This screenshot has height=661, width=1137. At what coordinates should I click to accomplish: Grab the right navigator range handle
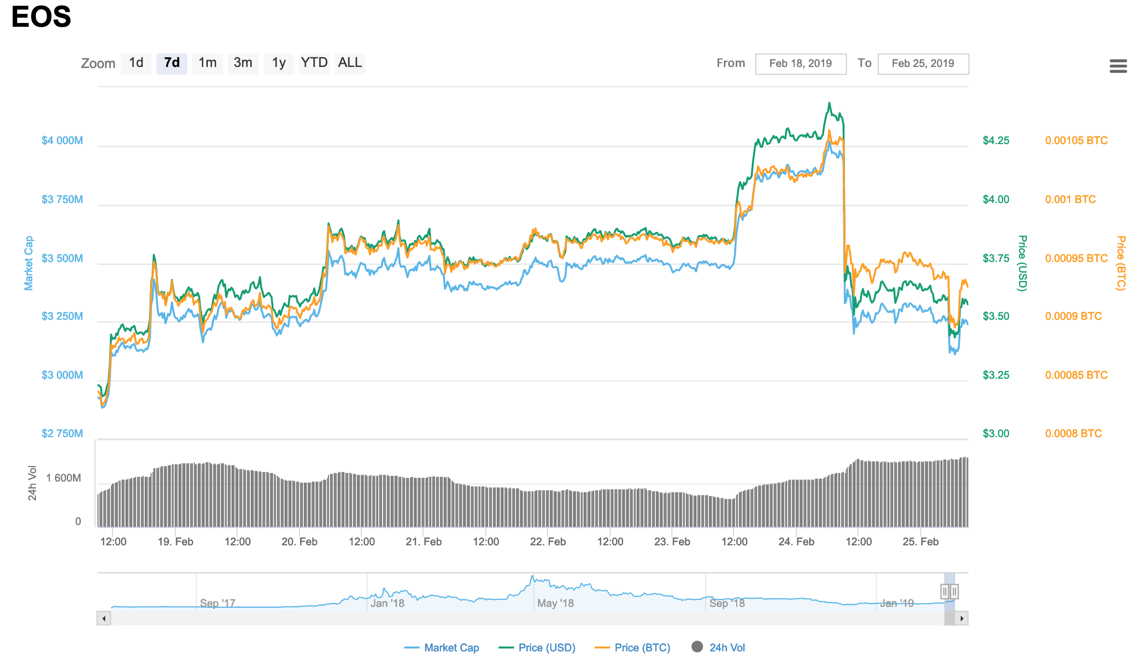954,591
